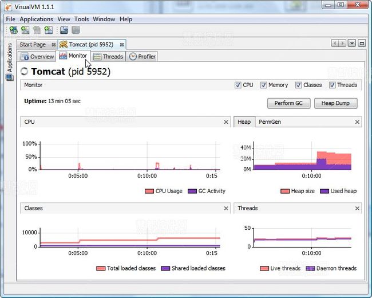
Task: Click the Heap Dump button
Action: tap(335, 103)
